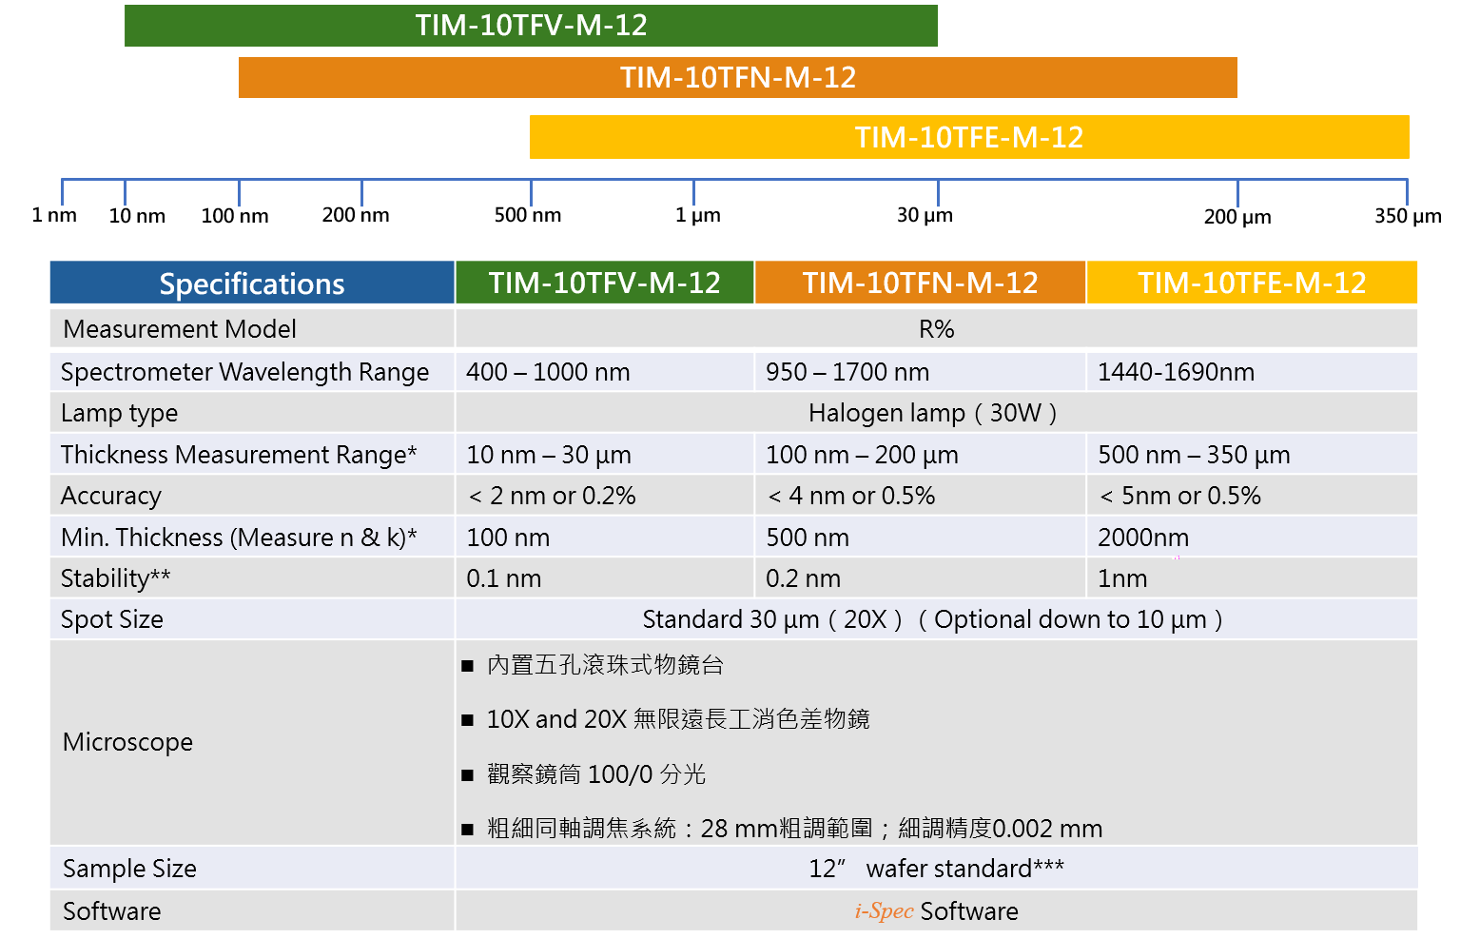The width and height of the screenshot is (1480, 939).
Task: Click the orange TIM-10TFN-M-12 range bar at top
Action: 737,77
